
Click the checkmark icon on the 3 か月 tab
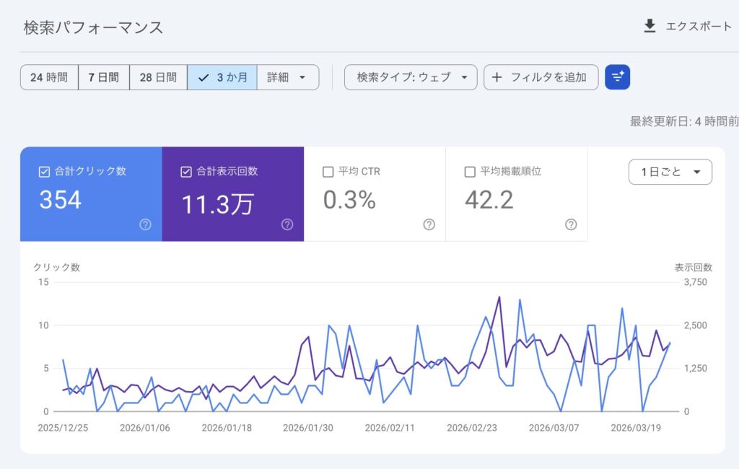tap(204, 76)
